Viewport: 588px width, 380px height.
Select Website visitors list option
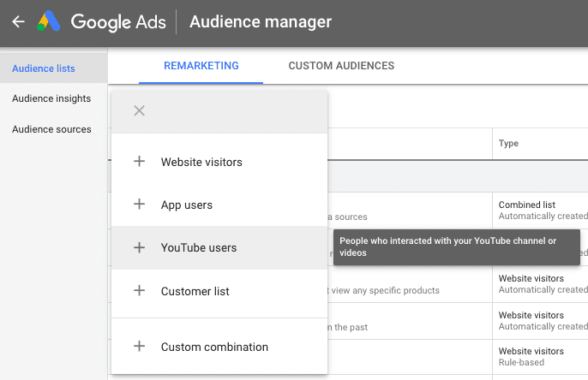click(x=201, y=162)
